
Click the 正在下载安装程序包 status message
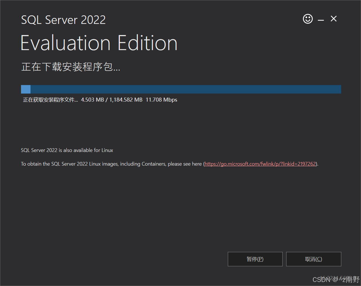click(71, 67)
